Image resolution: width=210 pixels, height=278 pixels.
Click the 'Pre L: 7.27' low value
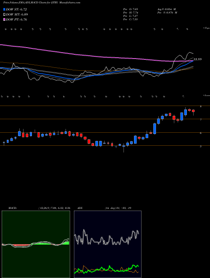click(131, 16)
